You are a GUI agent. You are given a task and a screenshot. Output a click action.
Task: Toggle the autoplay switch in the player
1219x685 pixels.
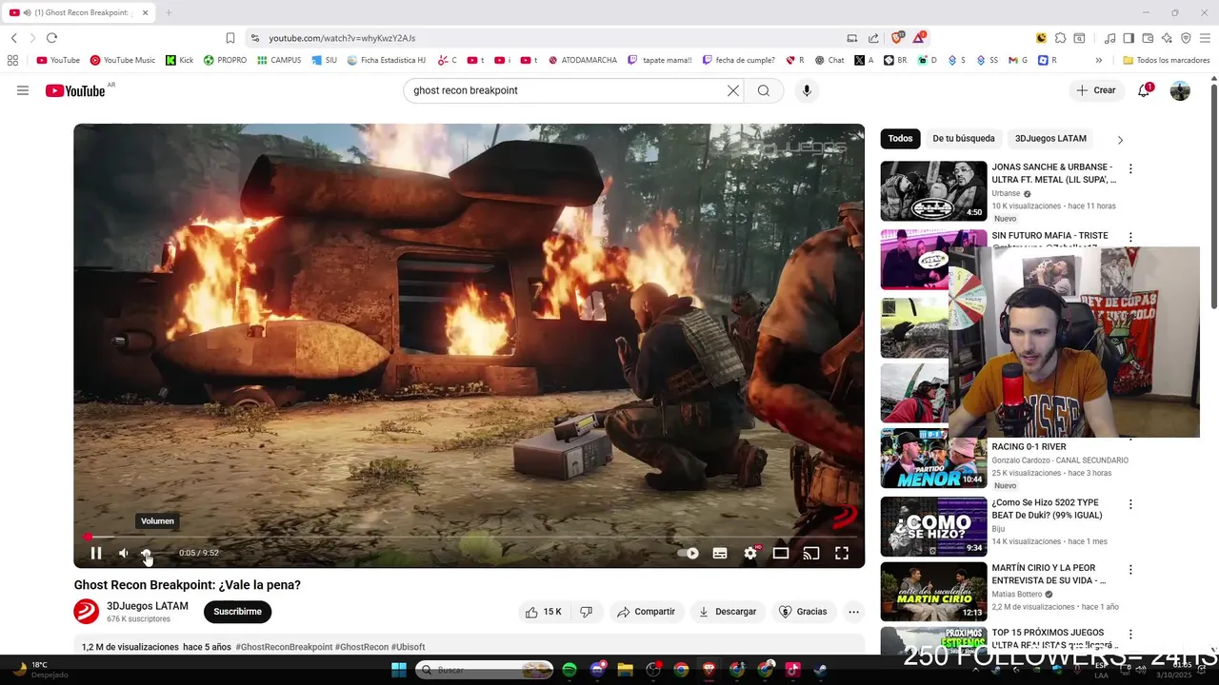tap(689, 553)
